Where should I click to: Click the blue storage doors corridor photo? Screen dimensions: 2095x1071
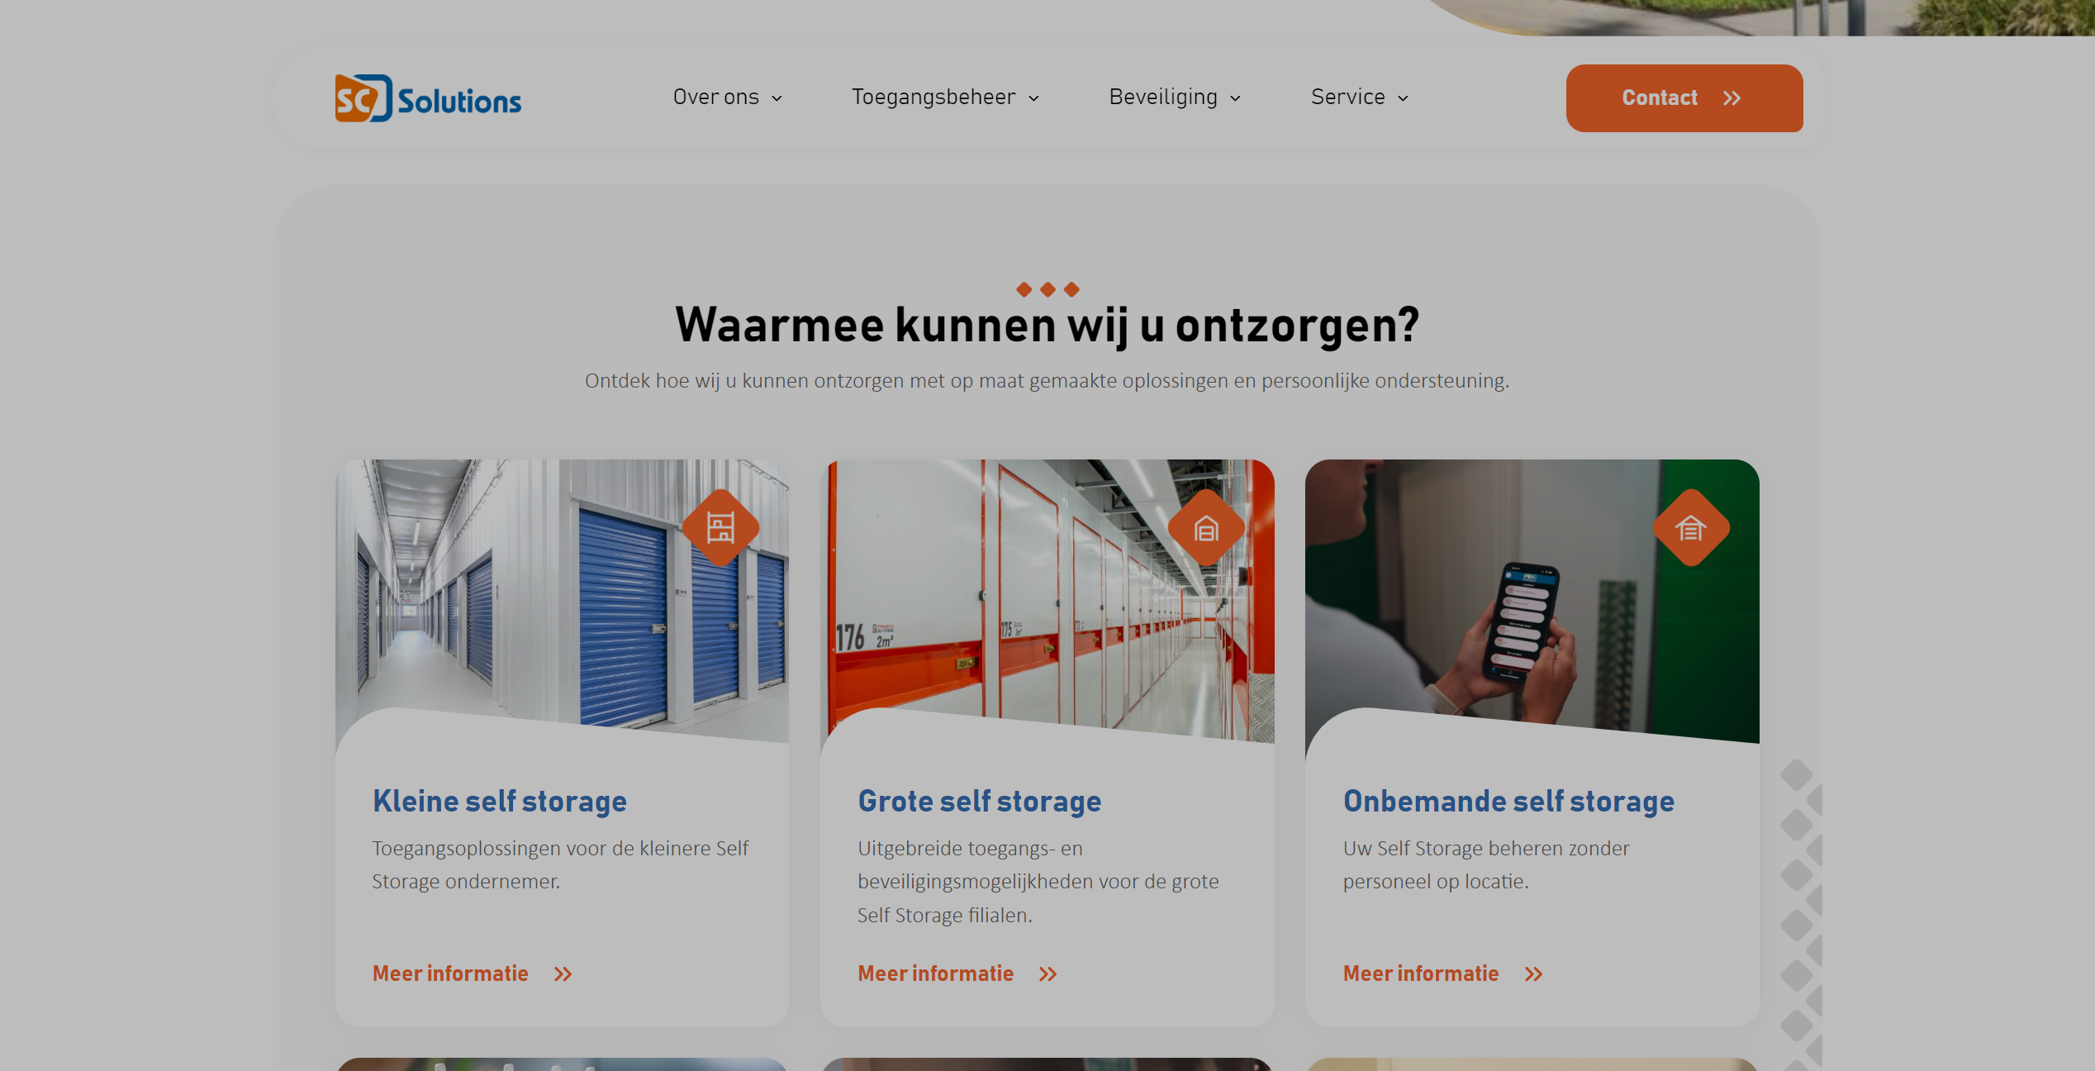[x=562, y=599]
